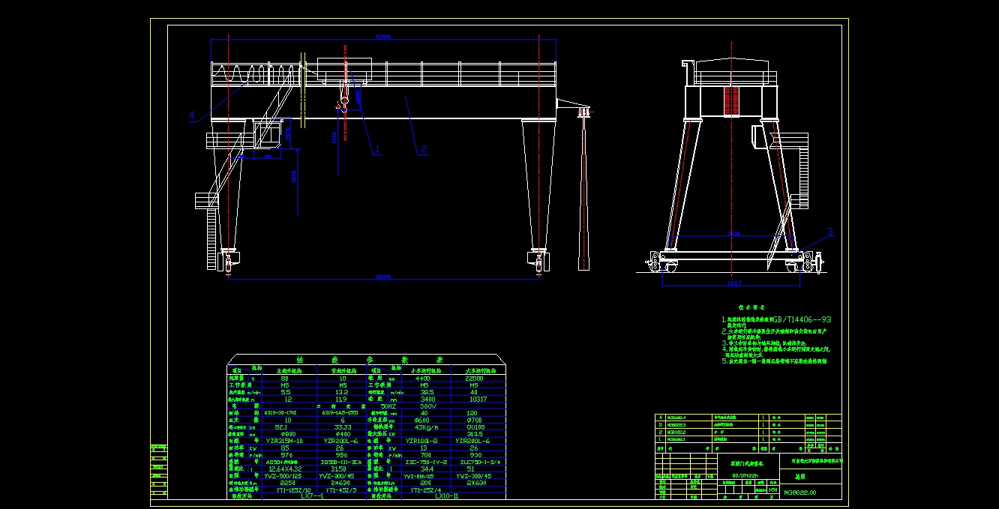Viewport: 999px width, 509px height.
Task: Click the 22000 span dimension at bottom
Action: [x=383, y=277]
